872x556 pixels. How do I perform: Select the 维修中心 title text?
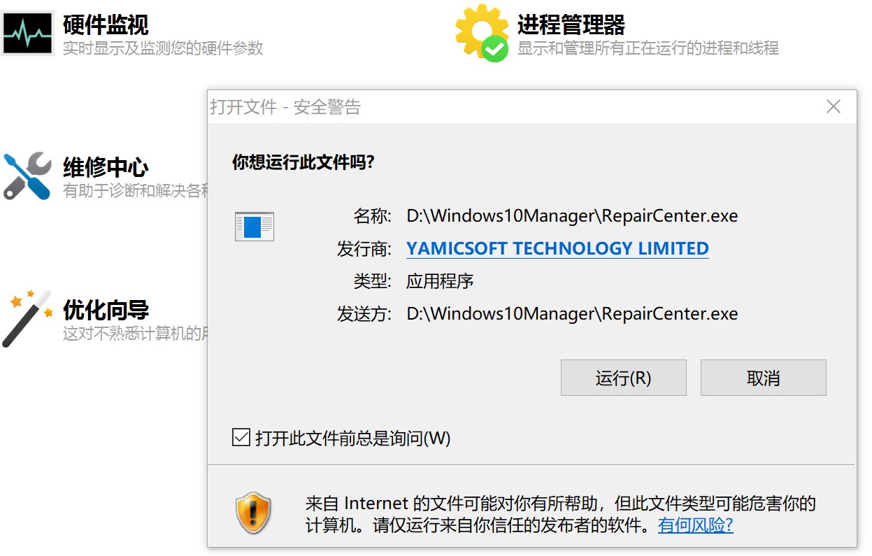(x=106, y=167)
